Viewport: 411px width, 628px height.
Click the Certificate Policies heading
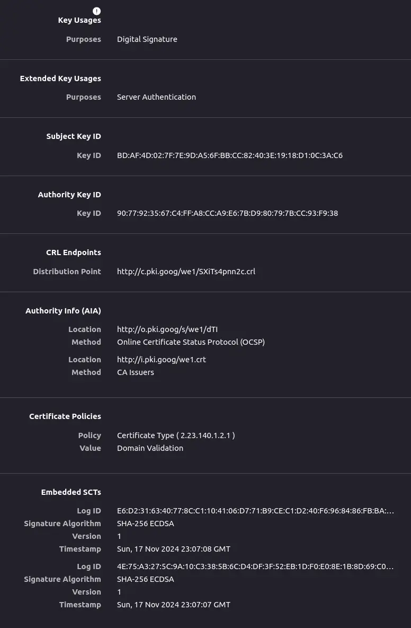(65, 416)
